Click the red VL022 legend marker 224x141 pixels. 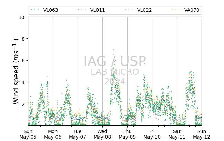click(x=129, y=10)
